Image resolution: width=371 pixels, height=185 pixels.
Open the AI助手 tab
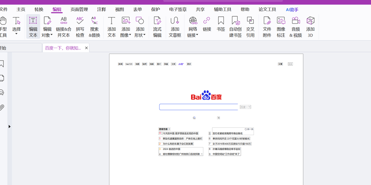292,10
